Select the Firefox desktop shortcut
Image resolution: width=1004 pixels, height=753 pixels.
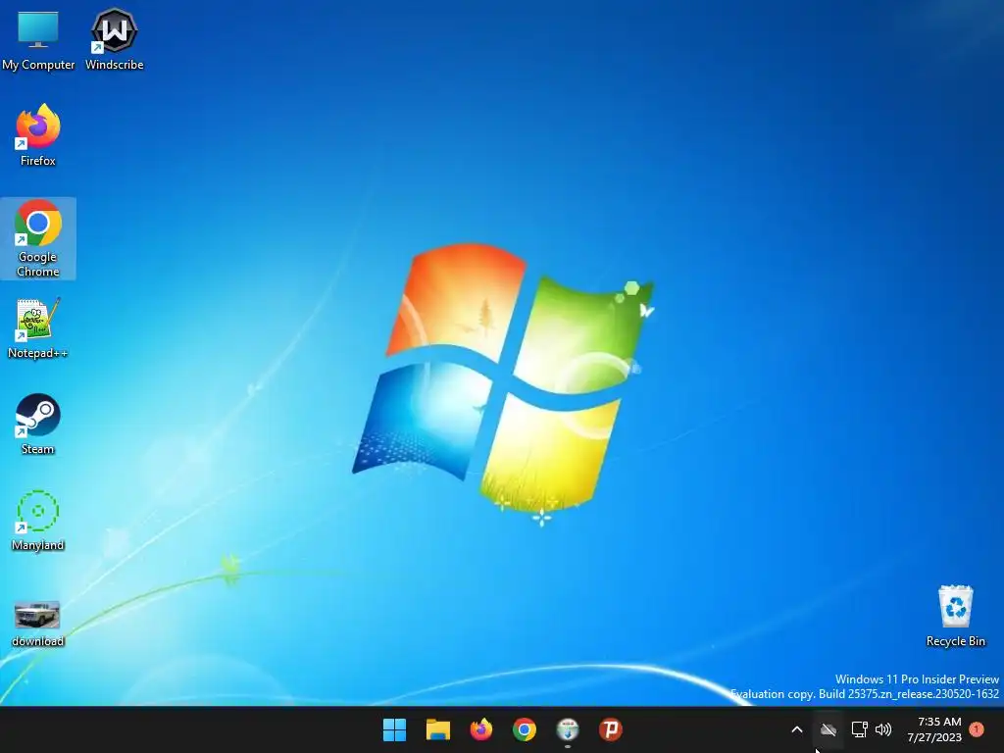38,135
